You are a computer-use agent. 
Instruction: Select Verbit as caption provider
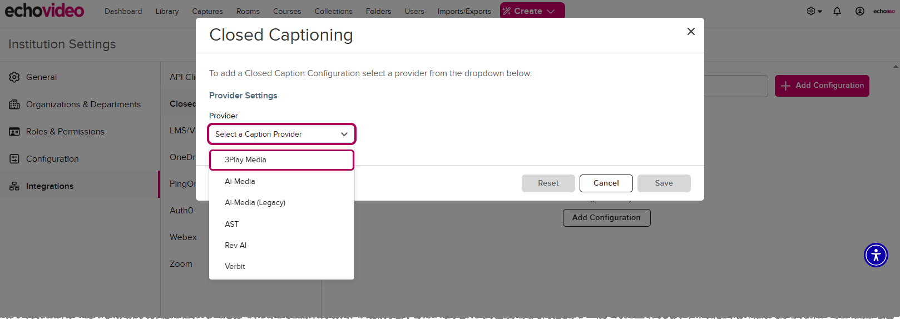coord(235,267)
